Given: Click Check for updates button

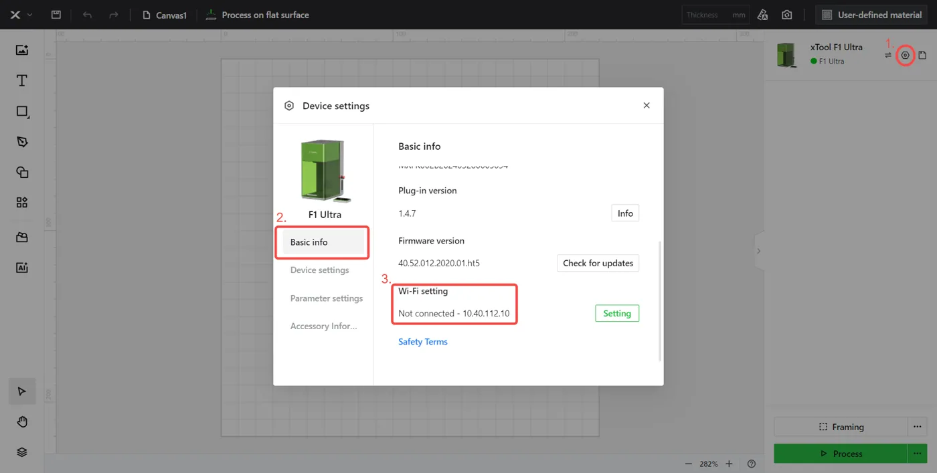Looking at the screenshot, I should 598,263.
